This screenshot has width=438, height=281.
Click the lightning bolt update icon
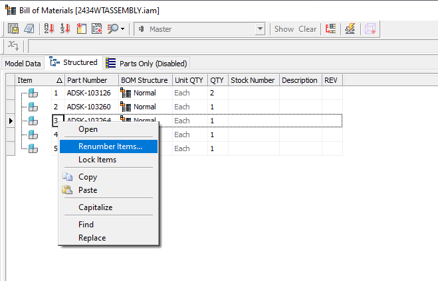350,28
